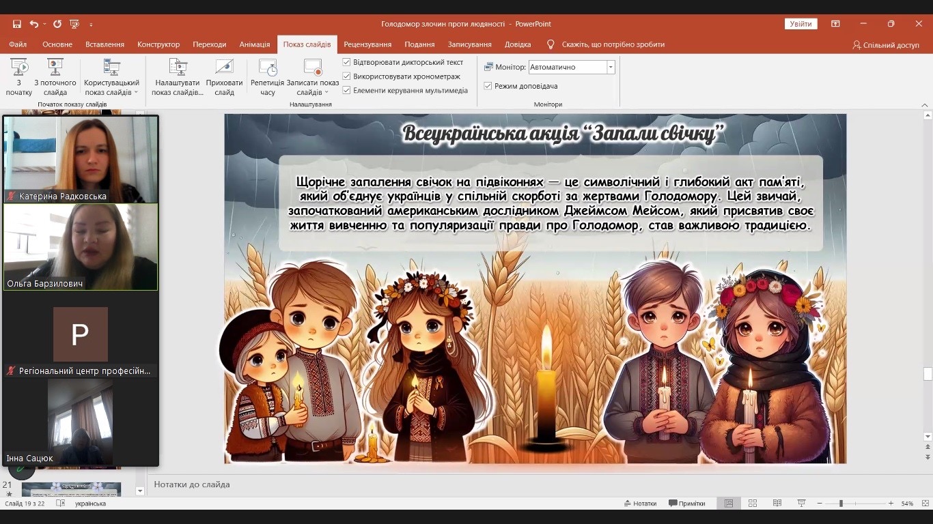Viewport: 933px width, 524px height.
Task: Click the Save icon in quick access toolbar
Action: (x=17, y=24)
